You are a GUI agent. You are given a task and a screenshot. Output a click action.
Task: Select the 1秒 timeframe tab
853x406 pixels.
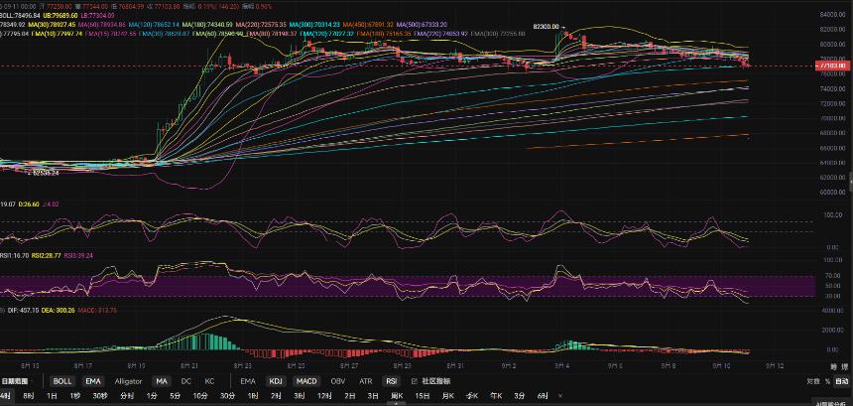[75, 396]
